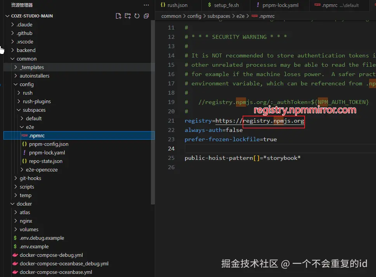Expand the atlas folder under docker
Image resolution: width=376 pixels, height=277 pixels.
16,212
